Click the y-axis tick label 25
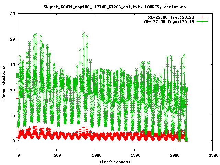 [12, 14]
